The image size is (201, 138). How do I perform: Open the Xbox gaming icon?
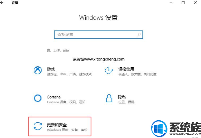coord(38,70)
